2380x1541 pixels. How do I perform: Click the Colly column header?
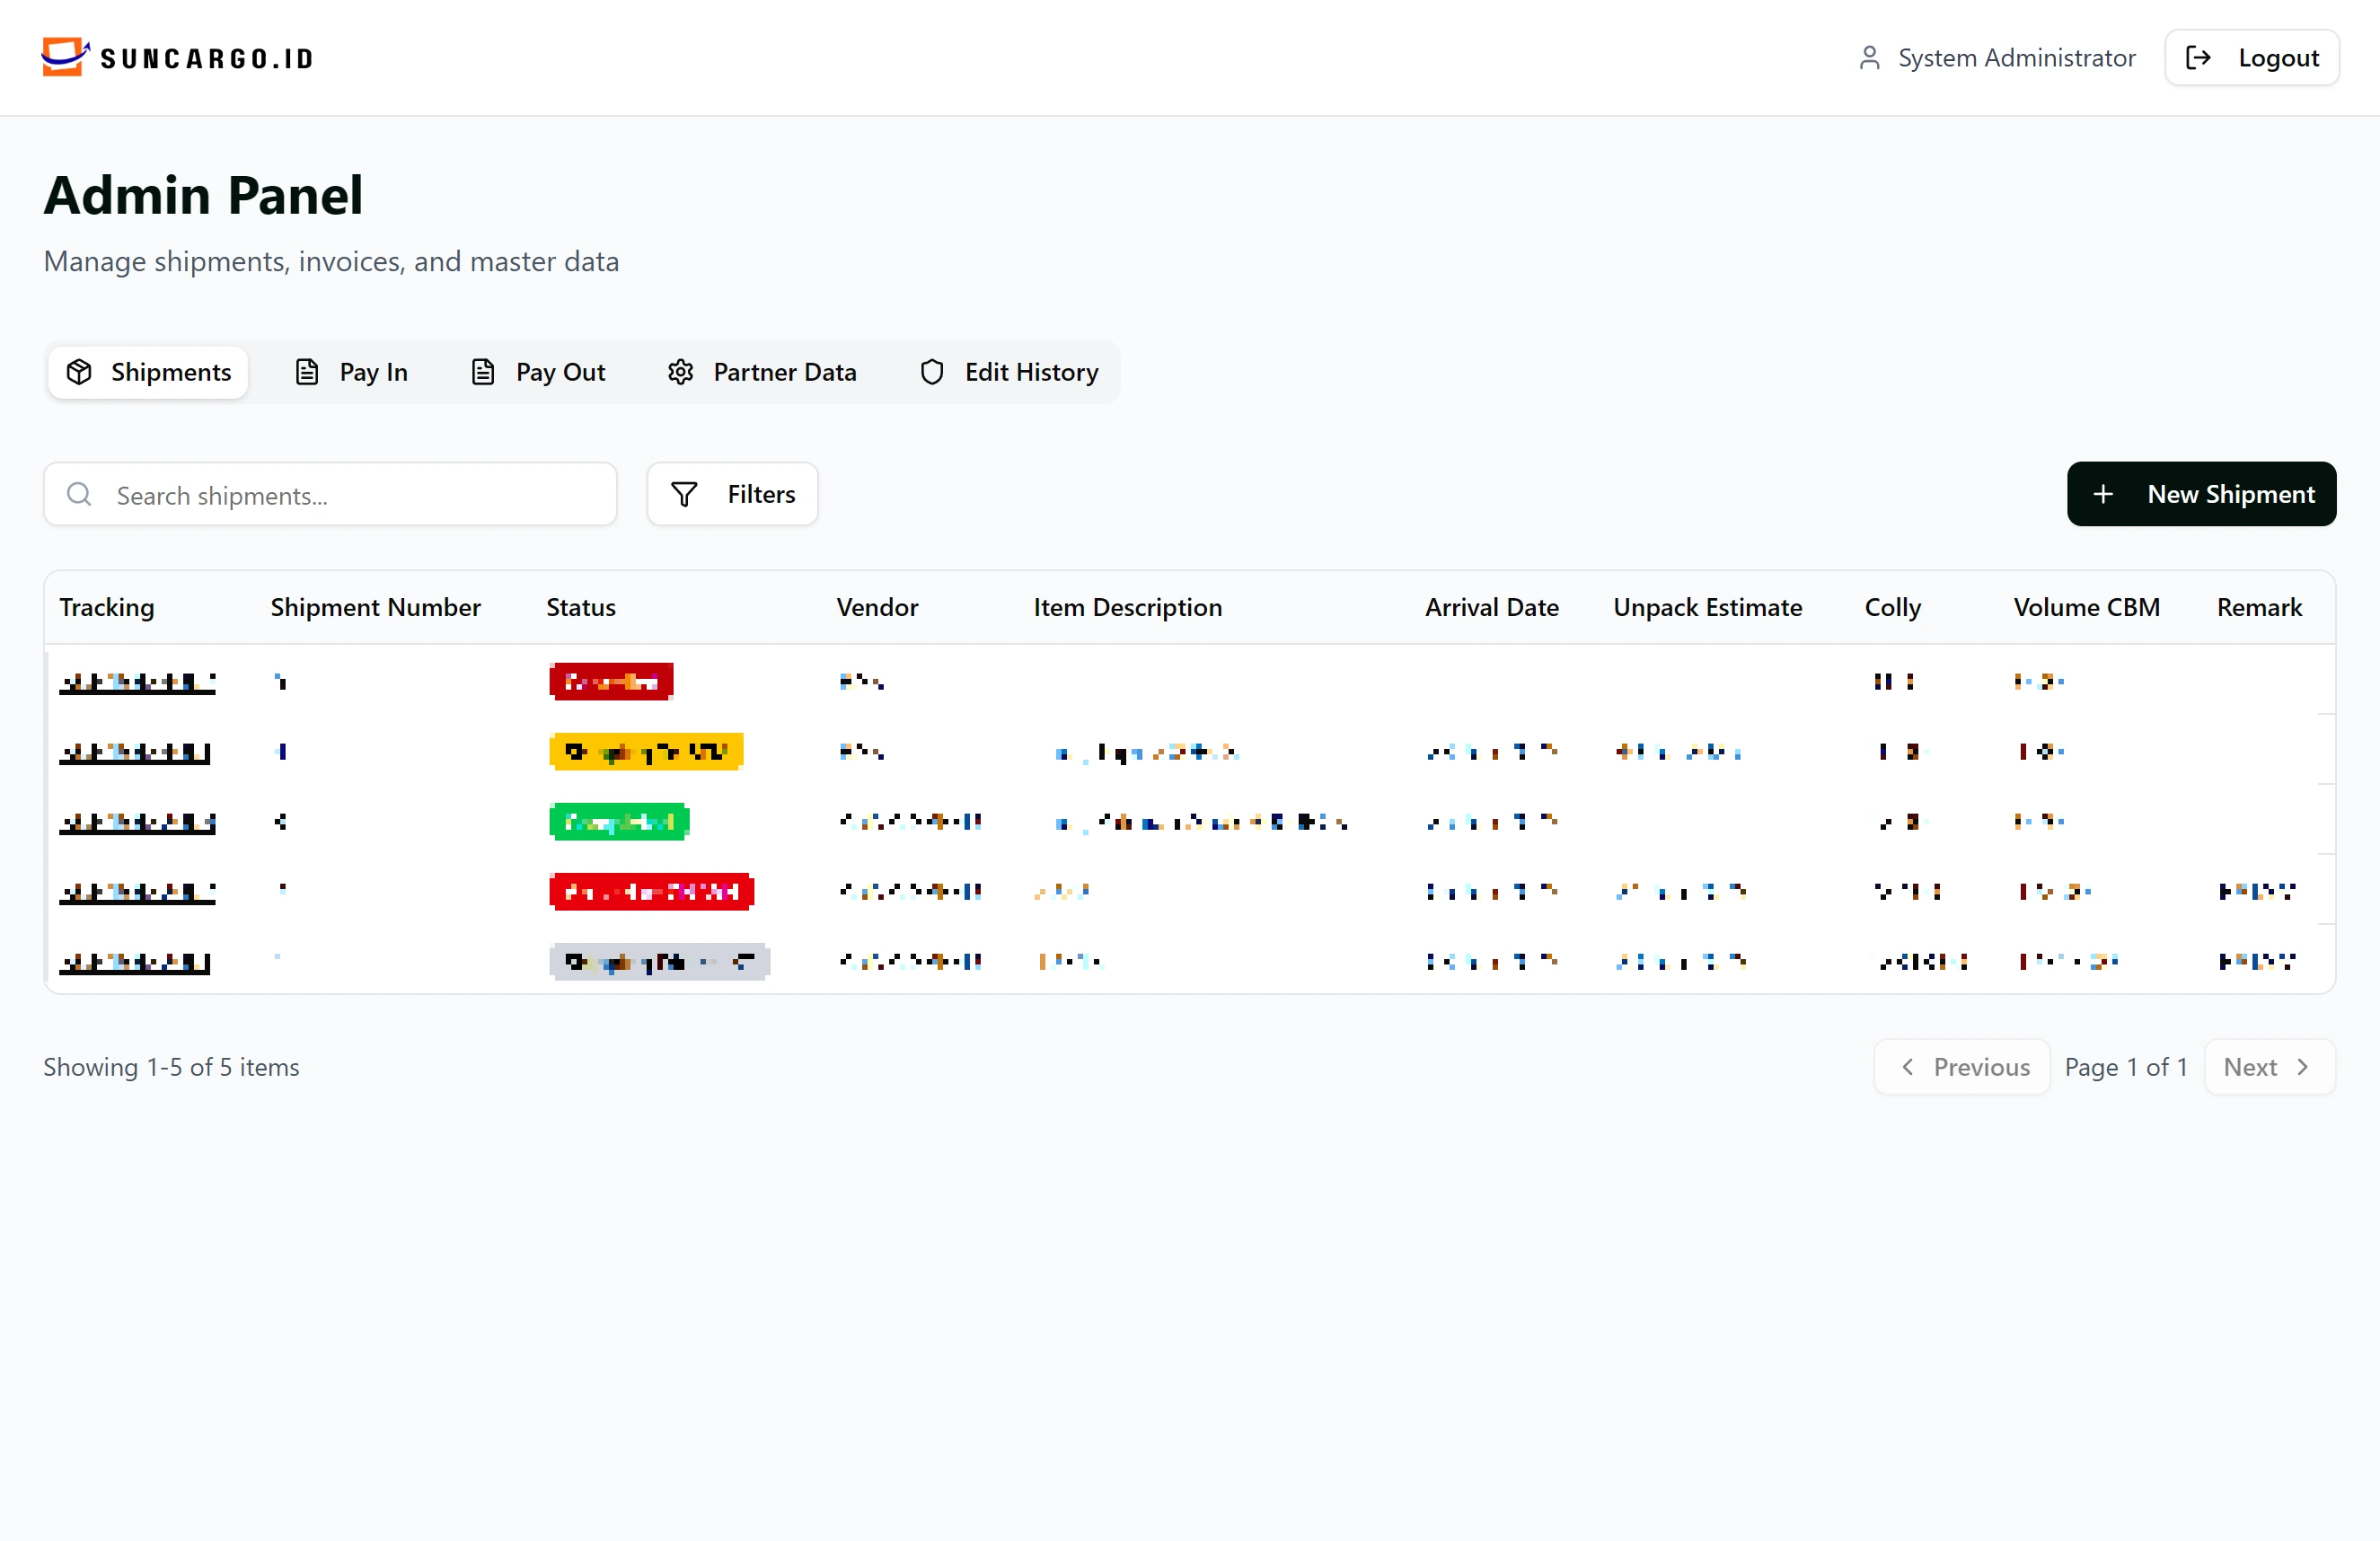coord(1892,607)
